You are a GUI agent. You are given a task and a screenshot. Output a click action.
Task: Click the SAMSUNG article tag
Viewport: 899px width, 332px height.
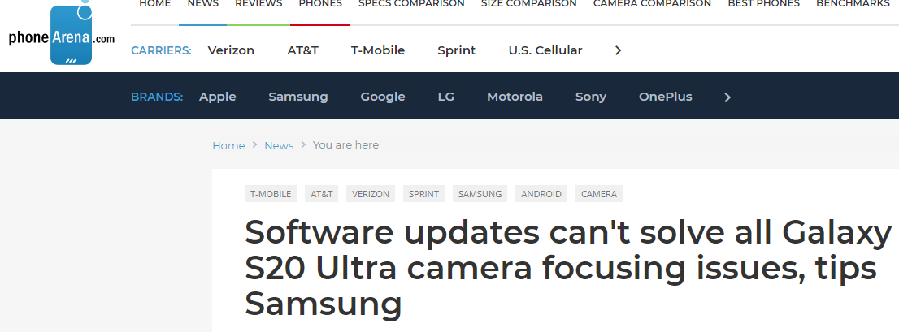point(480,194)
